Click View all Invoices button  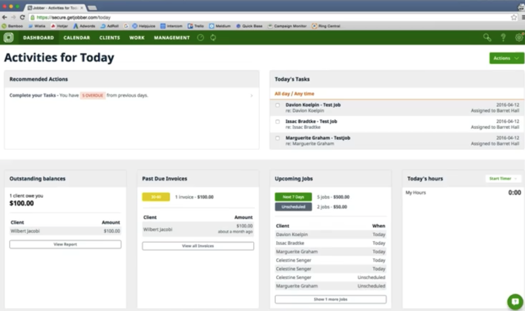coord(198,246)
